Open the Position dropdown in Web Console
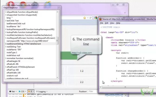 (x=83, y=91)
